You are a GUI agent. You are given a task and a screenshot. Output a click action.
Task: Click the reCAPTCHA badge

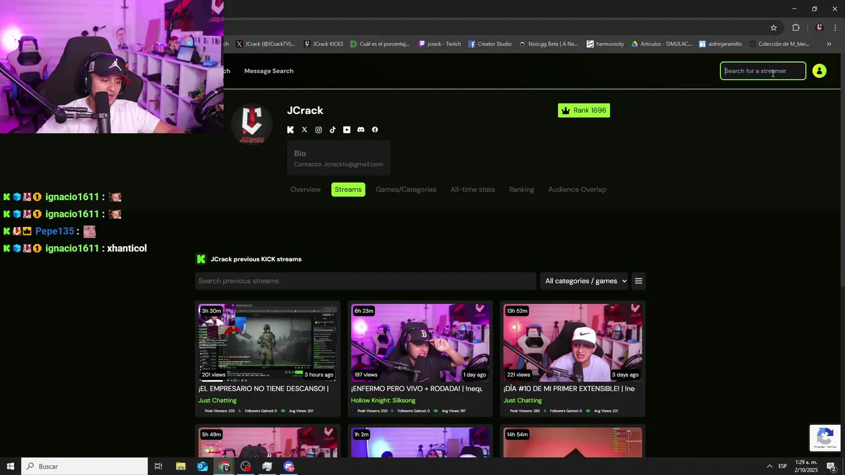[x=825, y=438]
